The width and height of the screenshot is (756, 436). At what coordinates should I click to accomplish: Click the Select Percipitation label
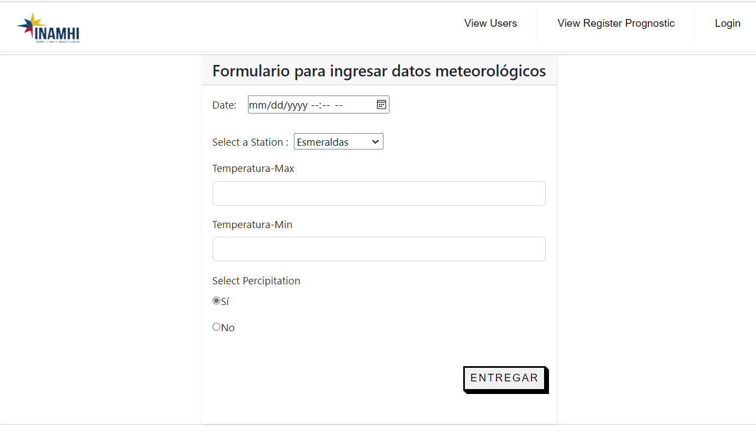coord(256,280)
